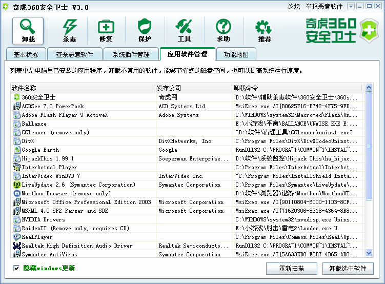Click the Realtek High Definition Audio Driver icon

pyautogui.click(x=17, y=246)
